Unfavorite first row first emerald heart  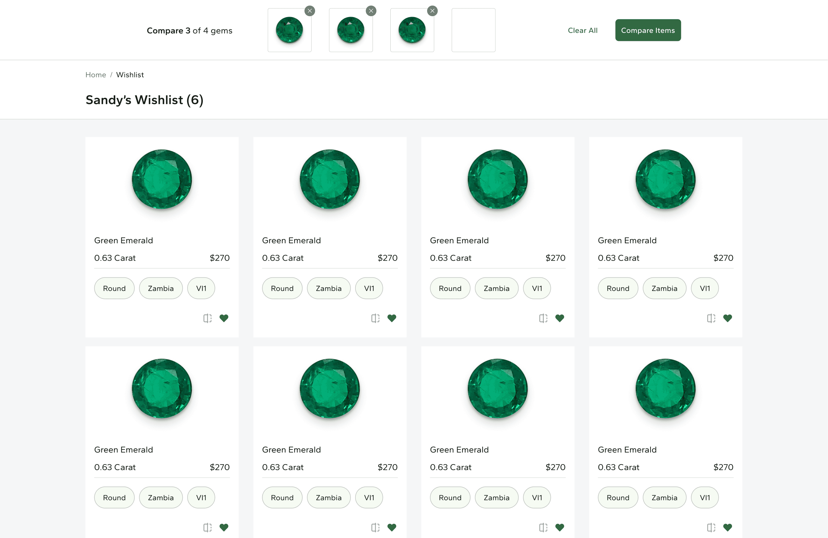224,318
